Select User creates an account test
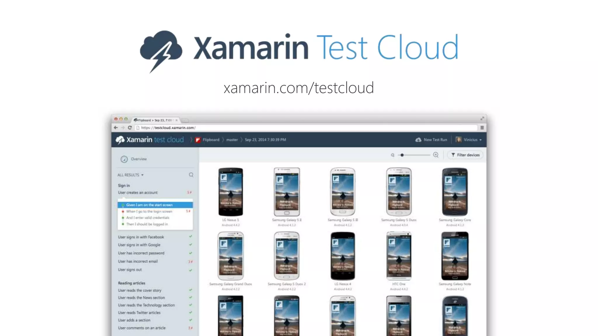 138,192
